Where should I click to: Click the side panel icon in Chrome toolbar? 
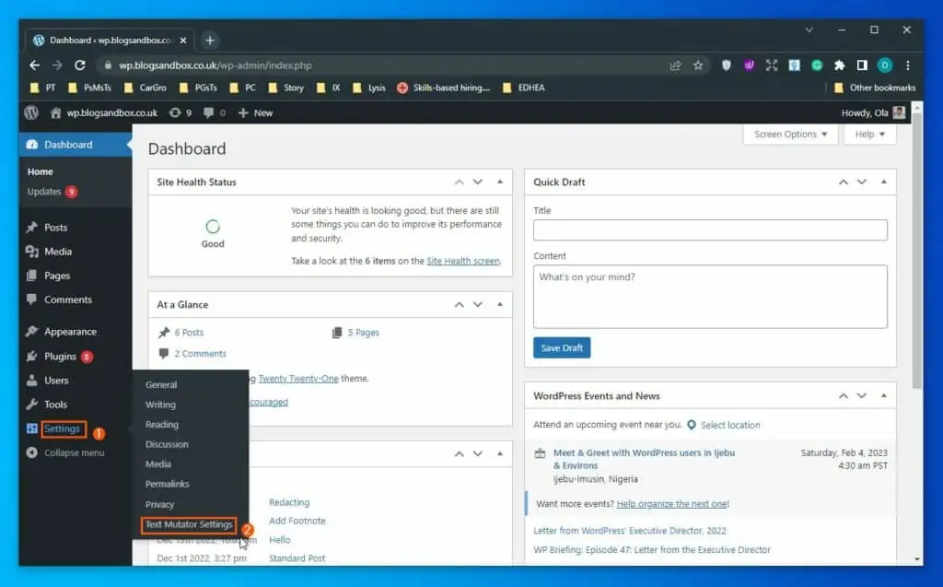pos(862,65)
